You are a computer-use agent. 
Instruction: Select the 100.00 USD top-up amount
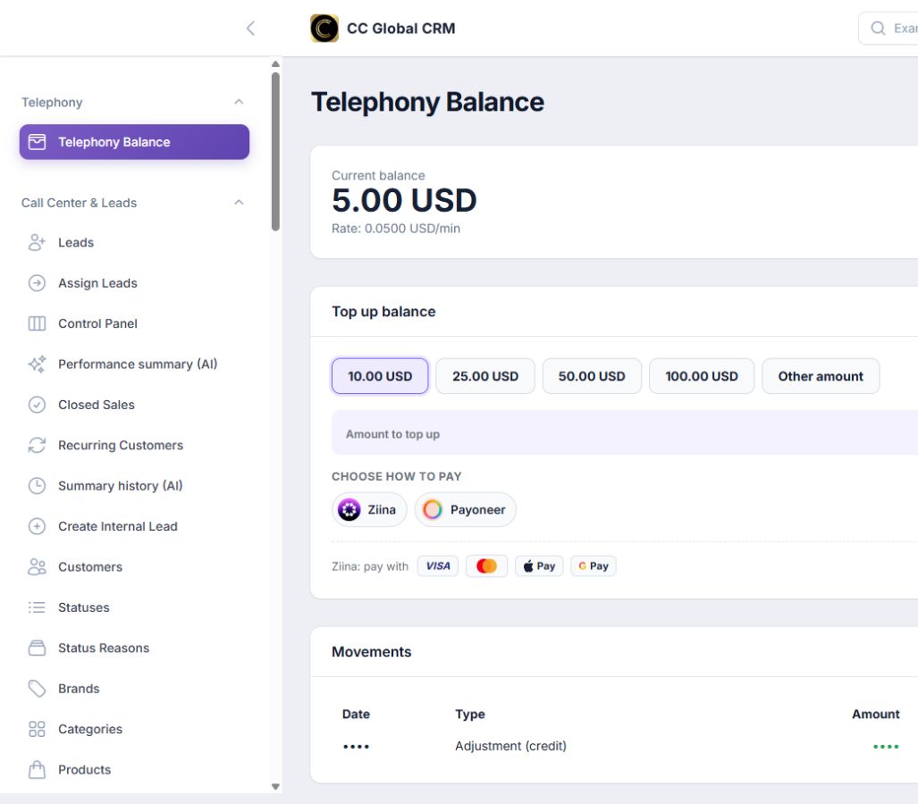pos(702,376)
